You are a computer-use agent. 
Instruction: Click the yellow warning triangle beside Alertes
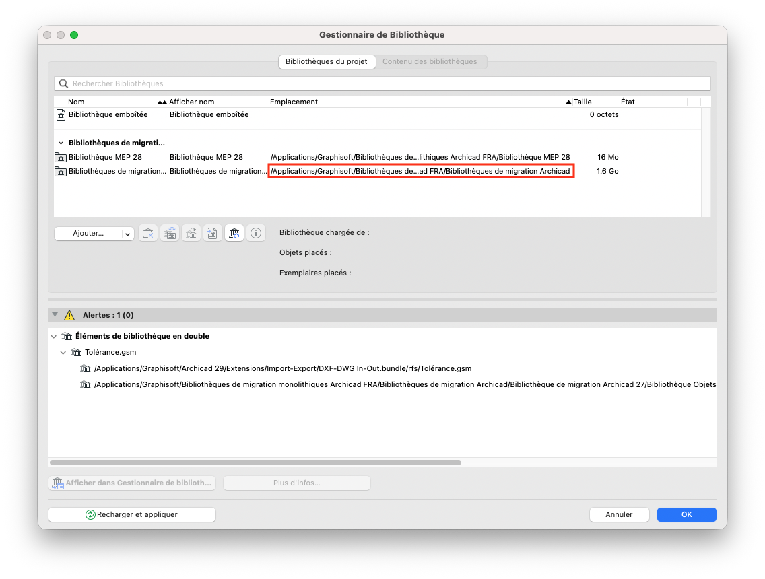[69, 315]
